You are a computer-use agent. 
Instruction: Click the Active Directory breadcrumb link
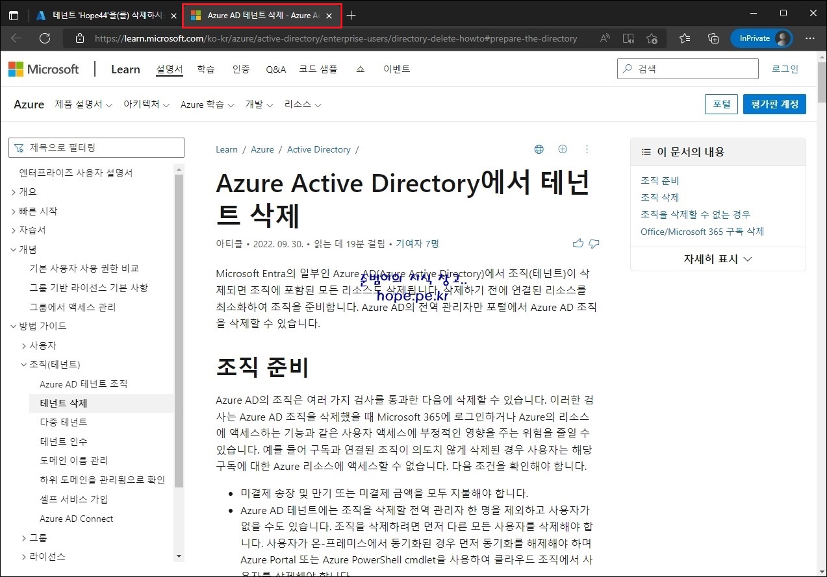318,149
